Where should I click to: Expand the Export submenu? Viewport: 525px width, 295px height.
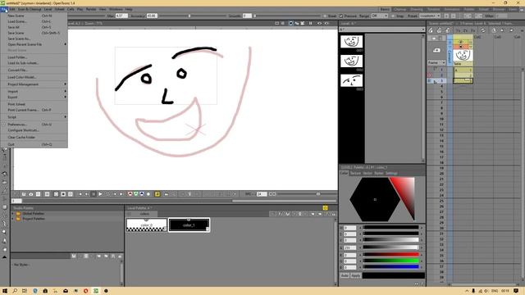34,97
